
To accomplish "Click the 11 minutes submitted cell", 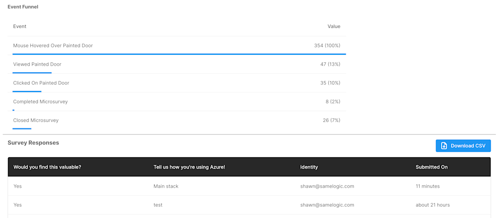I will coord(428,186).
